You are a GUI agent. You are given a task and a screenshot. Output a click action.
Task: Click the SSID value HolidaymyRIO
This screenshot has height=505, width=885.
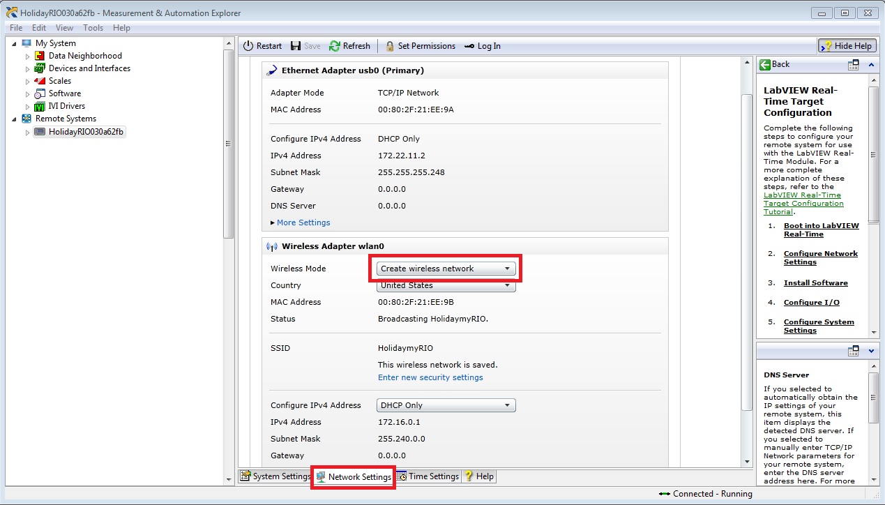click(406, 348)
